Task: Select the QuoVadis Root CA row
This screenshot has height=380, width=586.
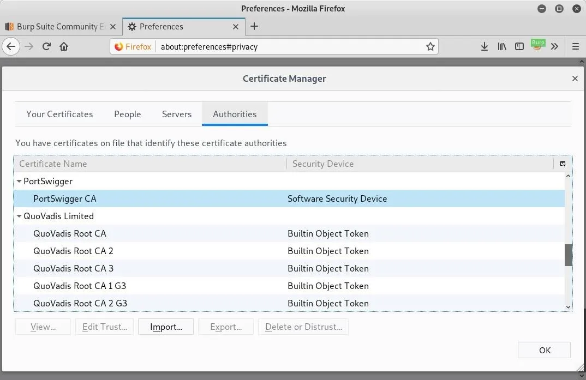Action: tap(289, 233)
